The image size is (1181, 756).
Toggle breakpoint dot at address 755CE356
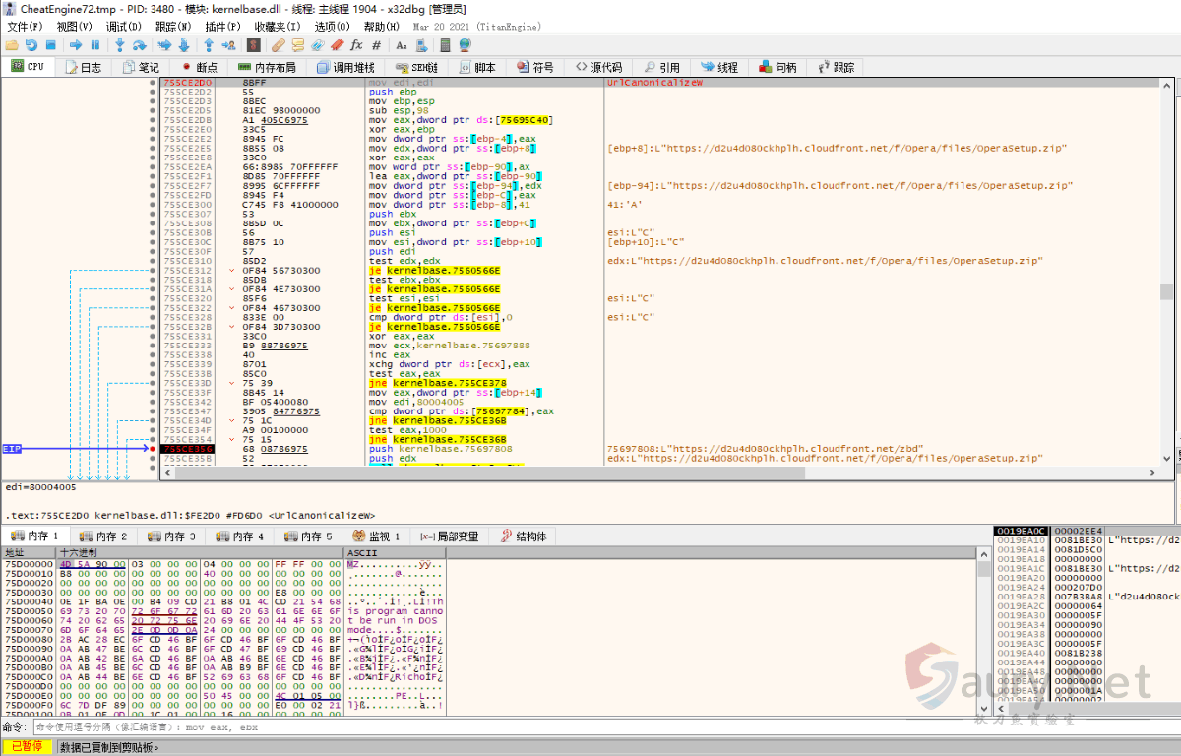pos(153,449)
